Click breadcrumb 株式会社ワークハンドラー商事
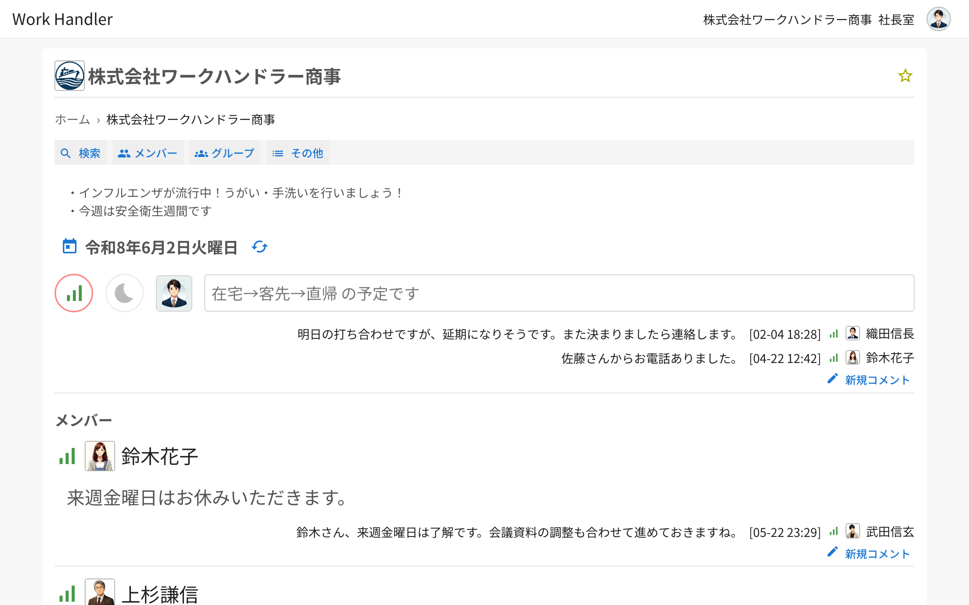Screen dimensions: 969x605 pyautogui.click(x=191, y=119)
